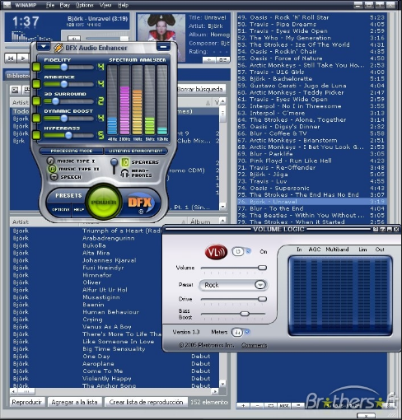This screenshot has height=420, width=402.
Task: Select Music Type I processing mode
Action: pos(72,161)
